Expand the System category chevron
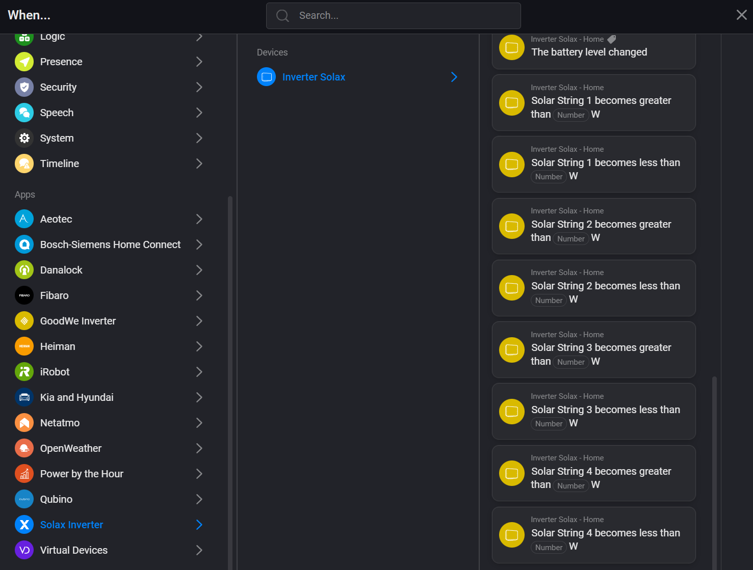The image size is (753, 570). 199,138
